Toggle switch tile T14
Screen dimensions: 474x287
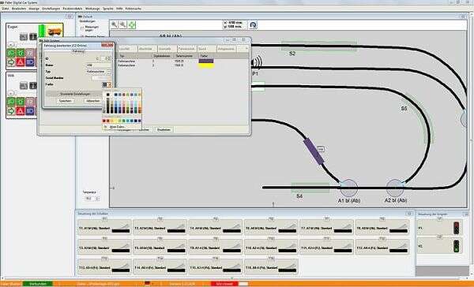coord(160,267)
